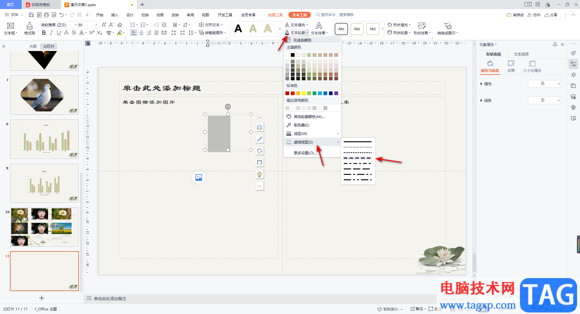This screenshot has width=580, height=314.
Task: Switch to the 文本选项 panel tab
Action: pyautogui.click(x=521, y=54)
